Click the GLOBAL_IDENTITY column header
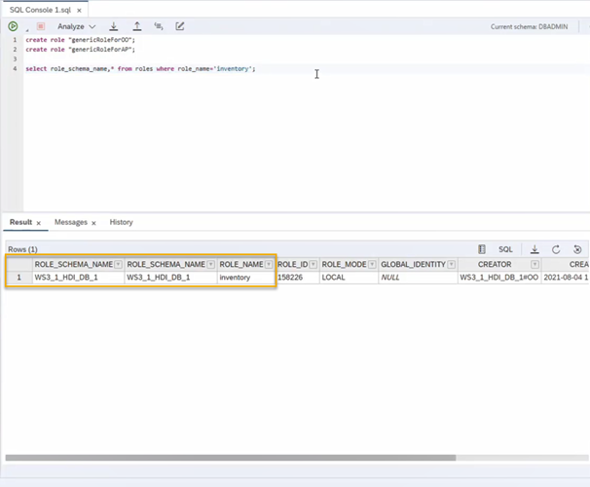Screen dimensions: 590x487 click(x=413, y=265)
